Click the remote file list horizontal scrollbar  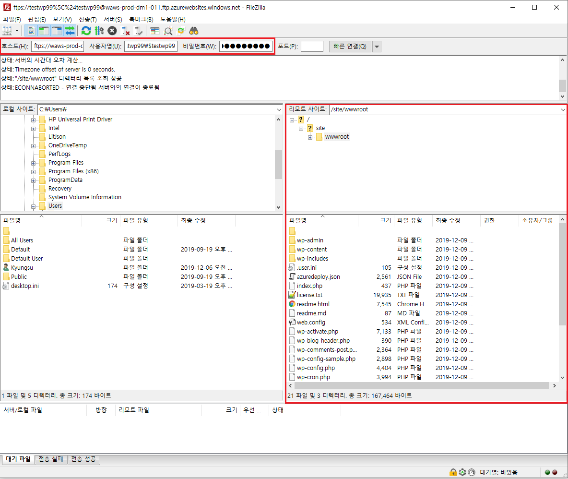[422, 385]
